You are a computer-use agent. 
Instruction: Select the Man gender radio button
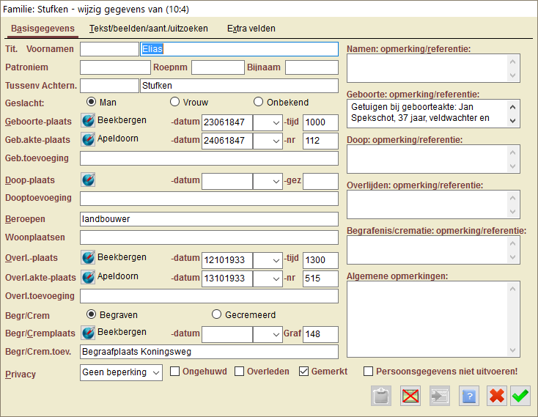(x=91, y=102)
